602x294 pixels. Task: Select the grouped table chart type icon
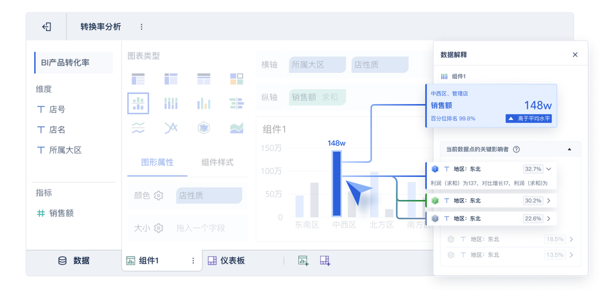tap(138, 79)
